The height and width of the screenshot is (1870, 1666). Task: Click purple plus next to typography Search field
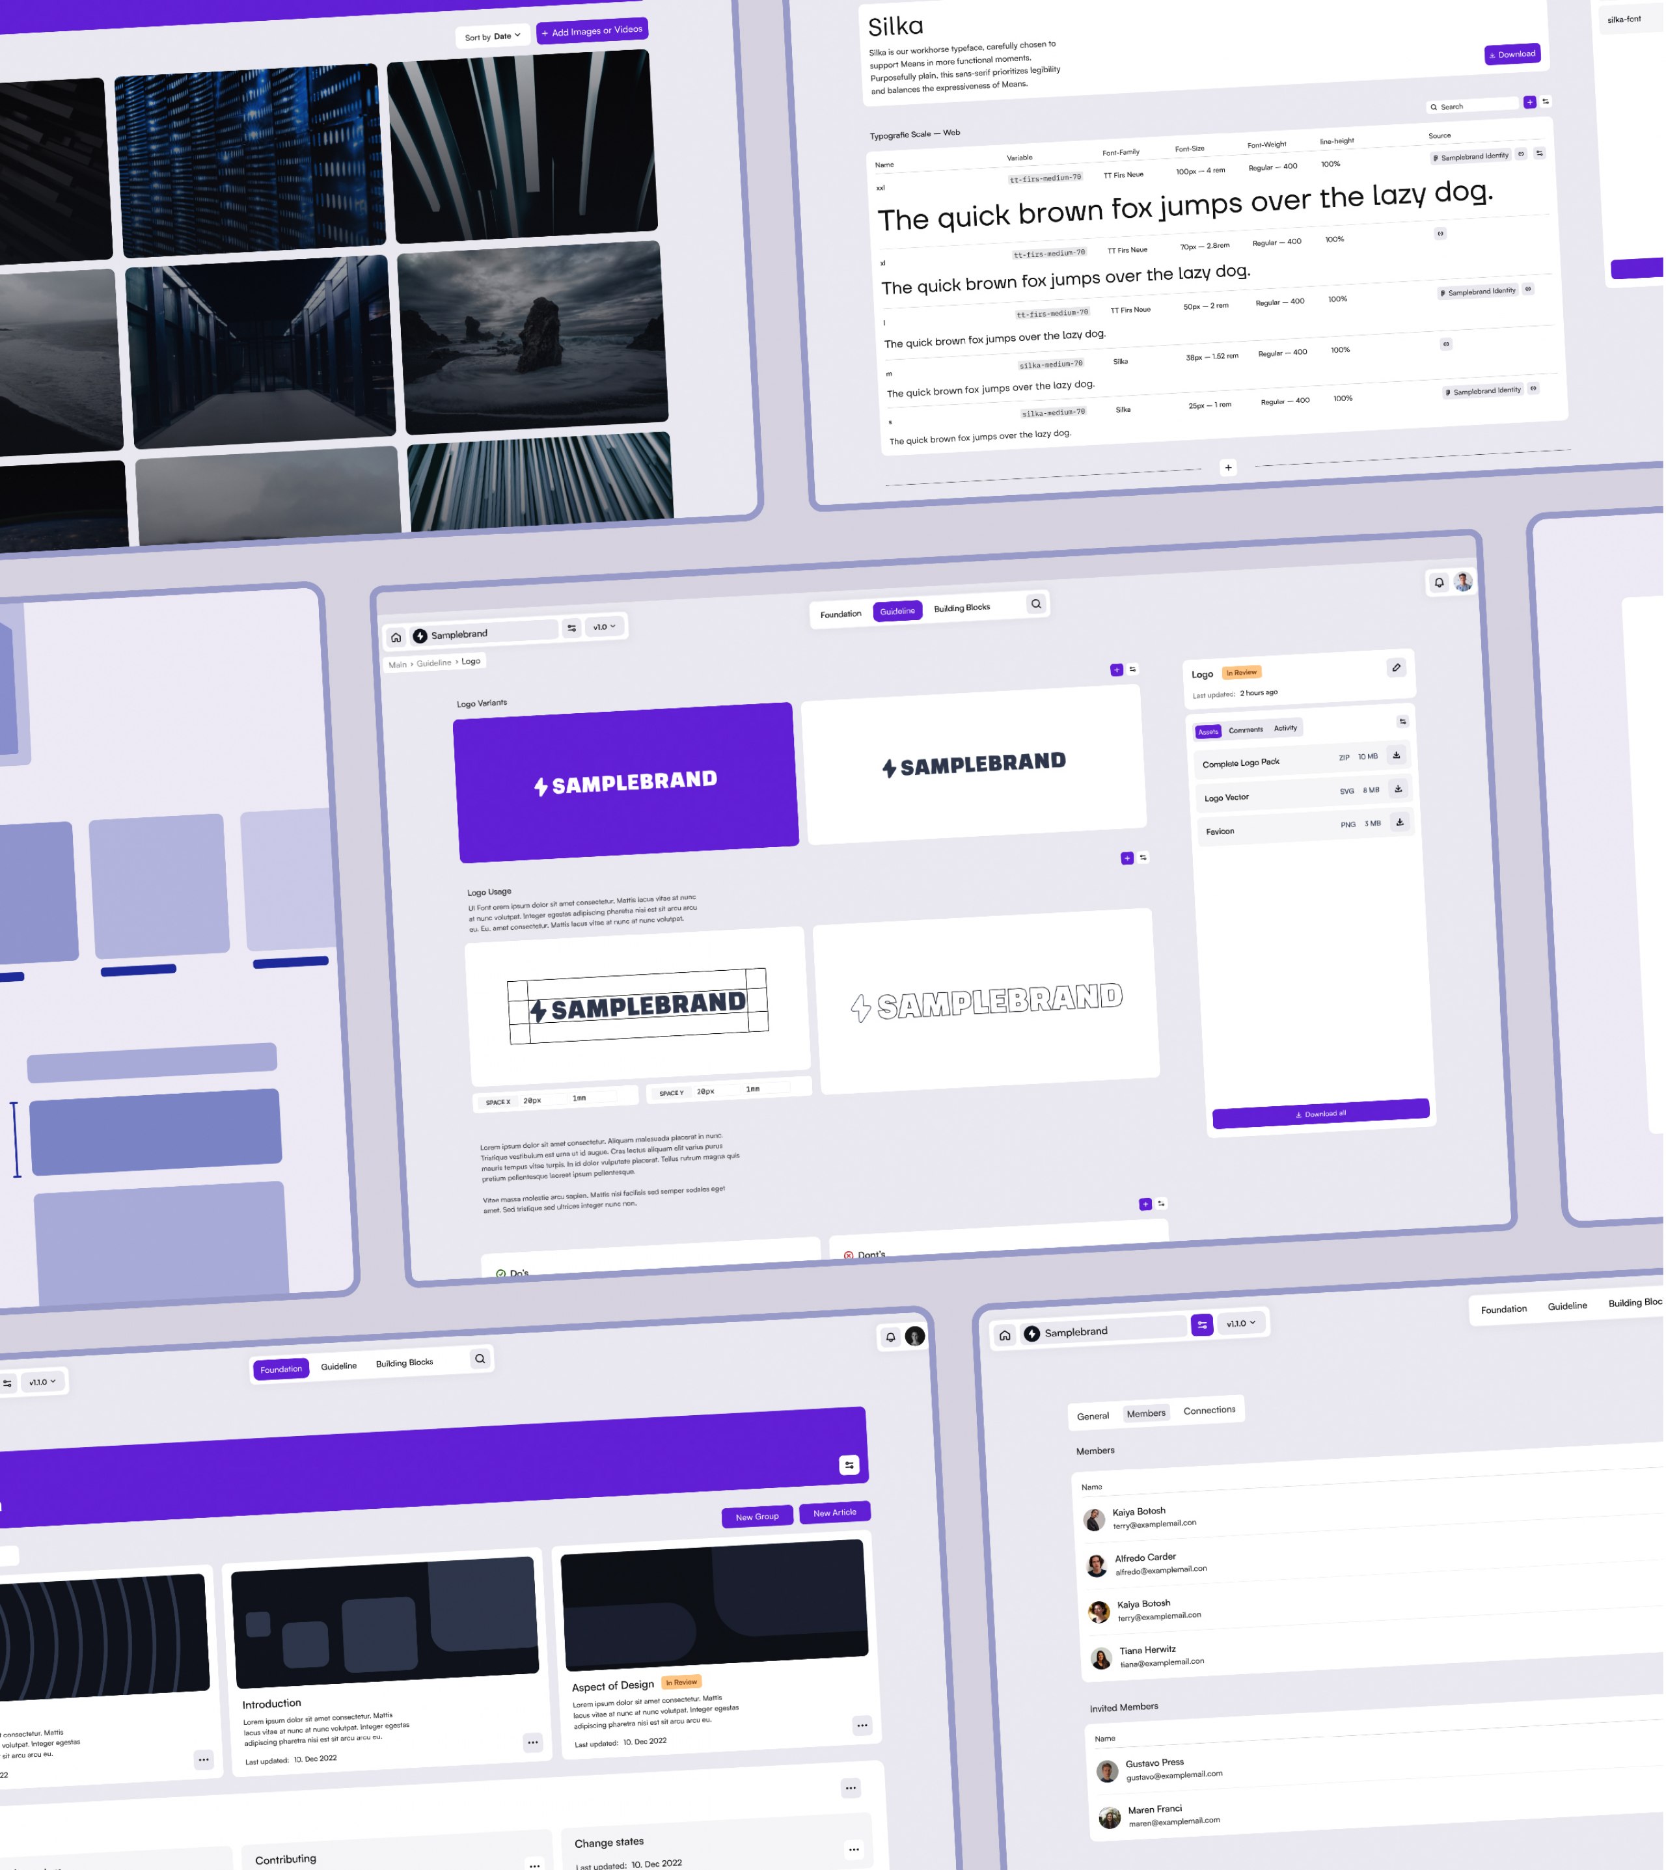click(1529, 103)
